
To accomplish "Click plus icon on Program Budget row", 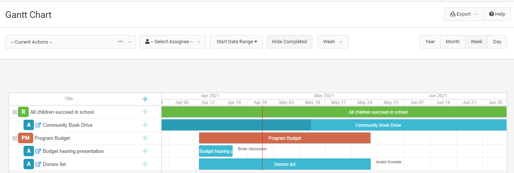I will 145,138.
